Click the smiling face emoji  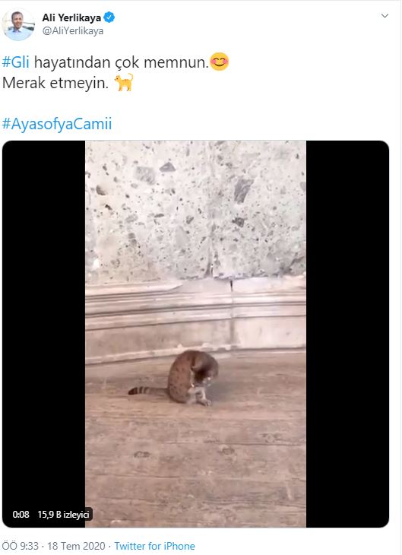220,62
